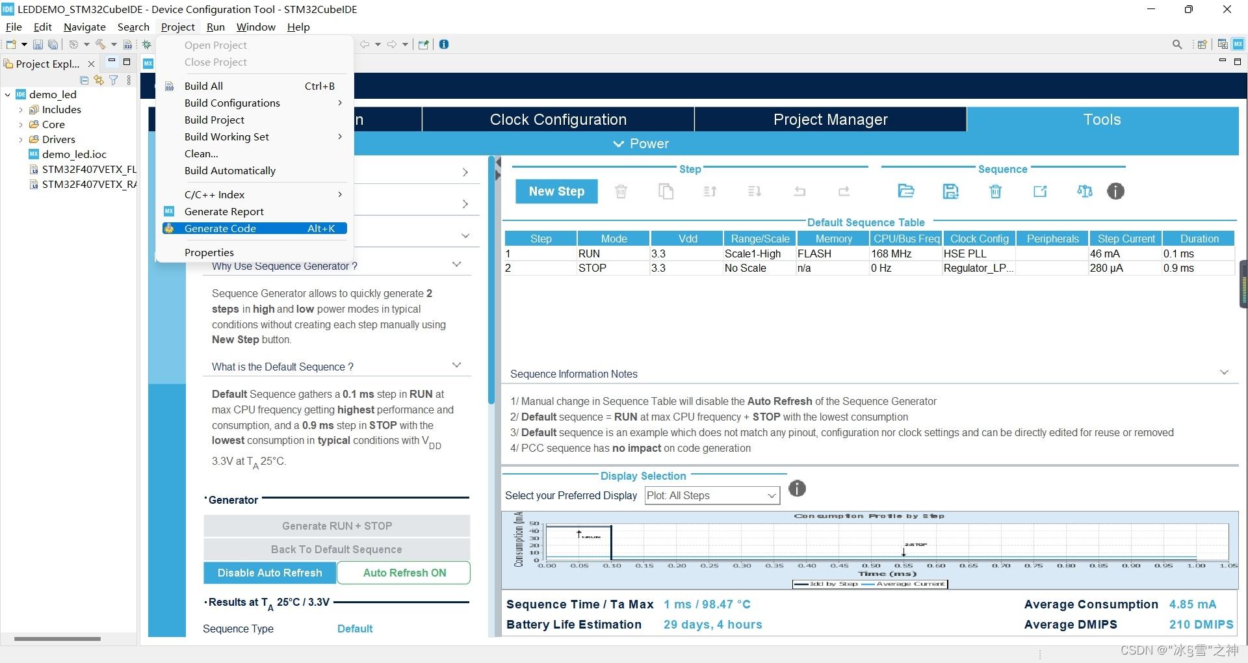
Task: Collapse Sequence Information Notes chevron
Action: coord(1224,372)
